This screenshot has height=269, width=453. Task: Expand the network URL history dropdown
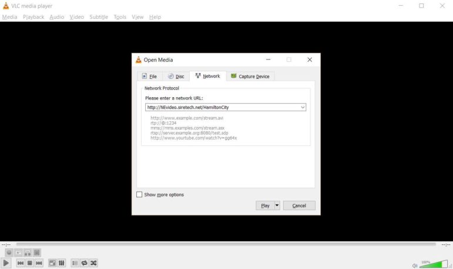pyautogui.click(x=303, y=107)
